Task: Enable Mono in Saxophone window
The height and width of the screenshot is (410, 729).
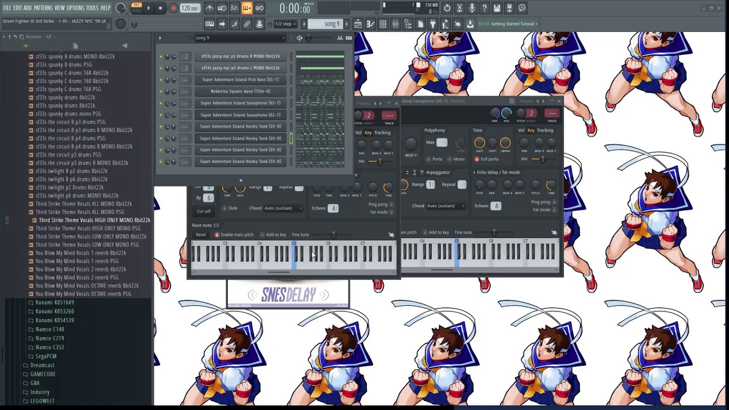Action: tap(456, 159)
